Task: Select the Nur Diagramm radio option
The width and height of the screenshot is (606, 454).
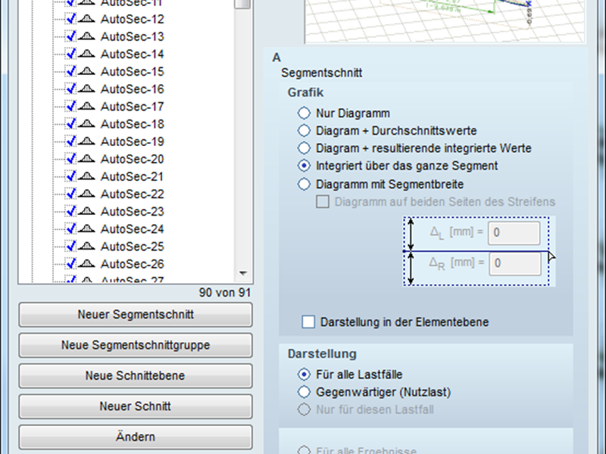Action: pos(304,113)
